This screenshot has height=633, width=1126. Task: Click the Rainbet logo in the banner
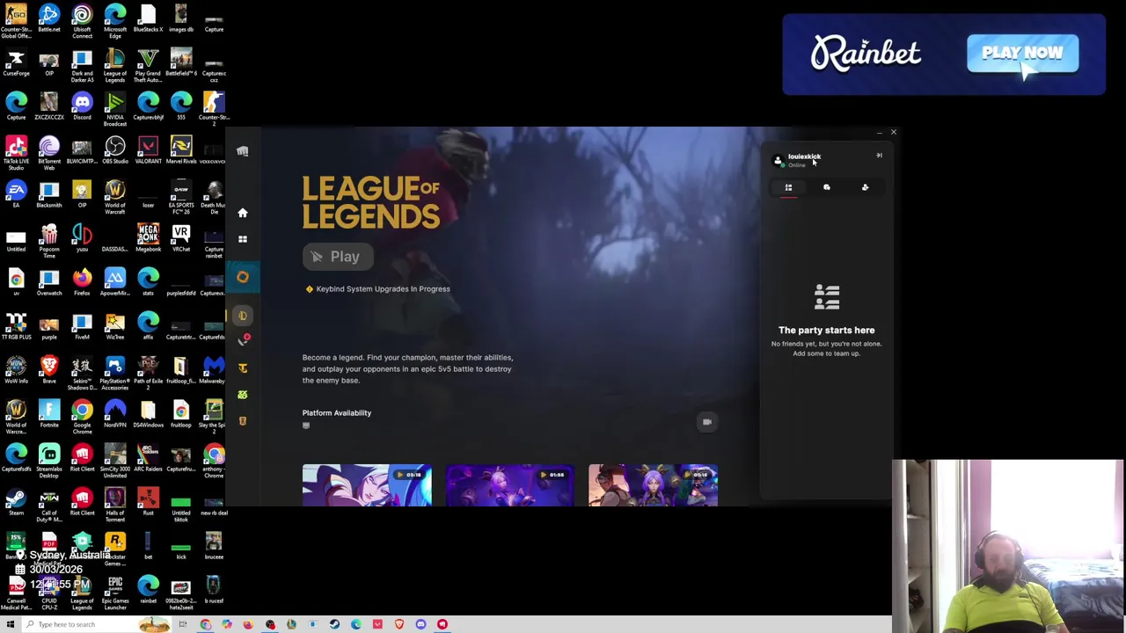(x=866, y=54)
